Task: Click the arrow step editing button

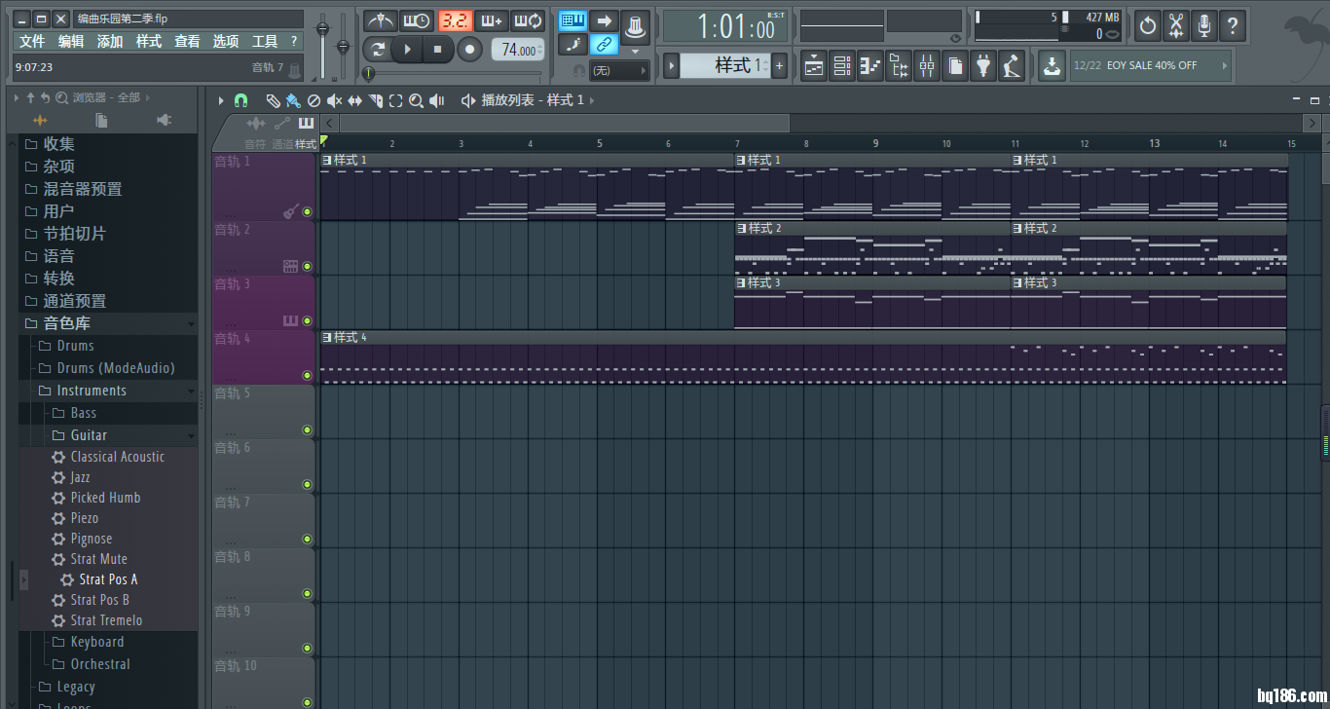Action: coord(604,20)
